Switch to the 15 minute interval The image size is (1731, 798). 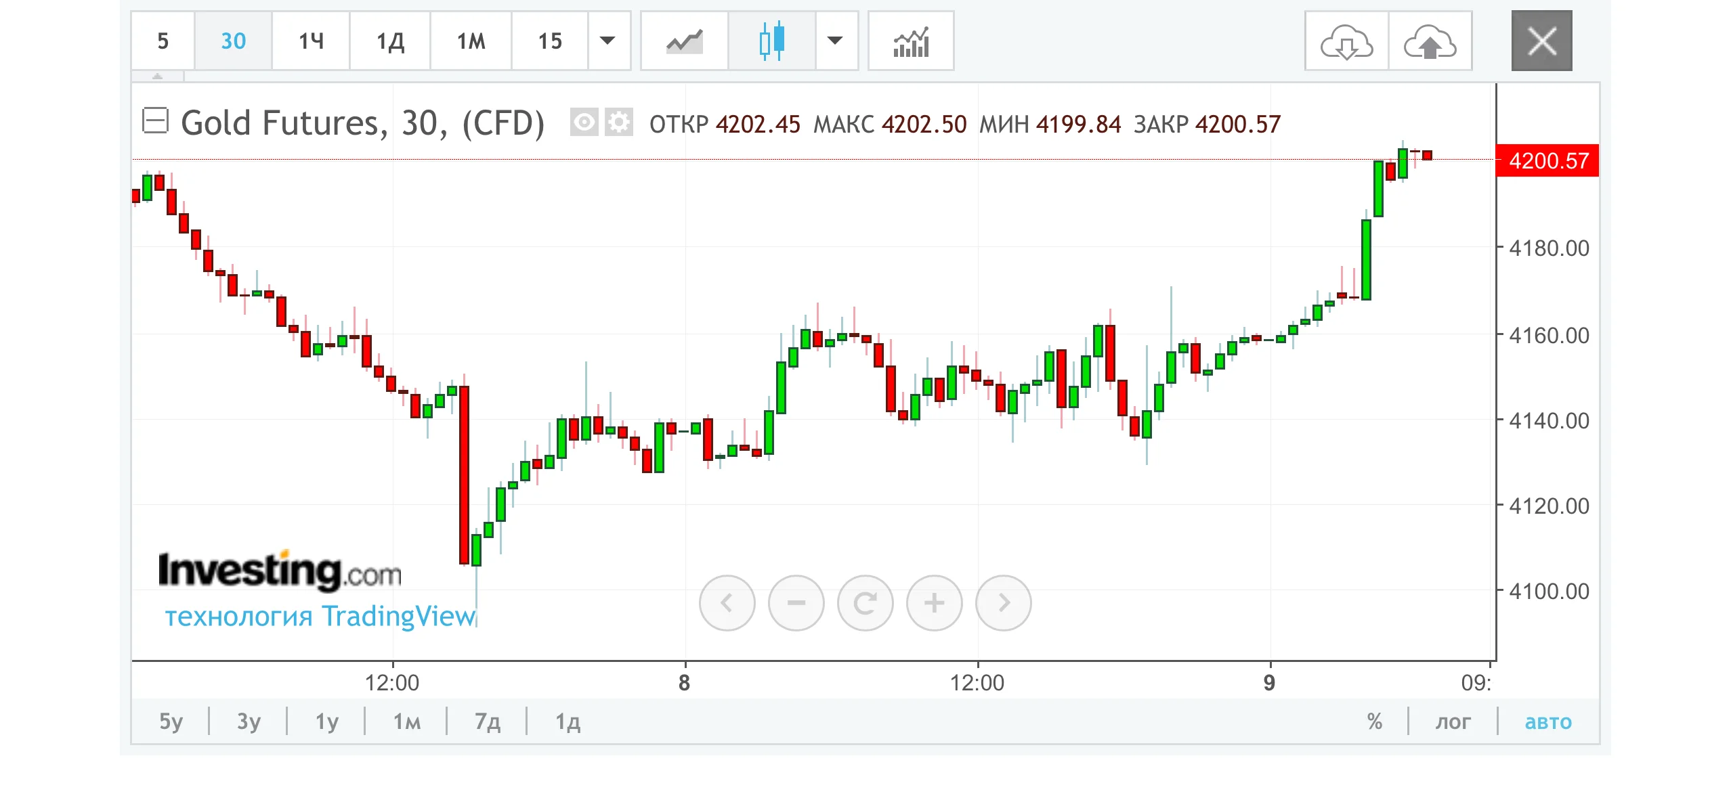click(550, 41)
